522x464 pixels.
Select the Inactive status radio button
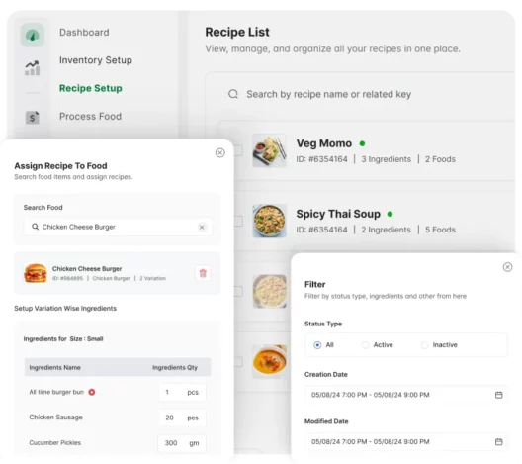(x=425, y=345)
